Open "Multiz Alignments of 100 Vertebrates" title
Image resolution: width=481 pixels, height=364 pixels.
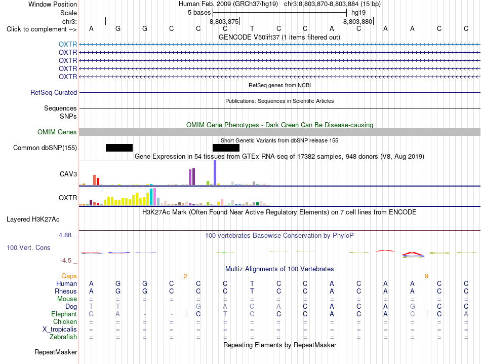[279, 269]
